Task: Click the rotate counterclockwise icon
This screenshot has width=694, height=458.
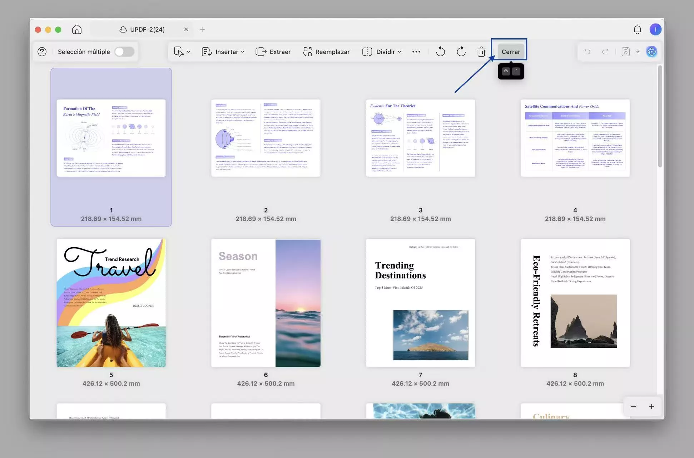Action: click(x=440, y=52)
